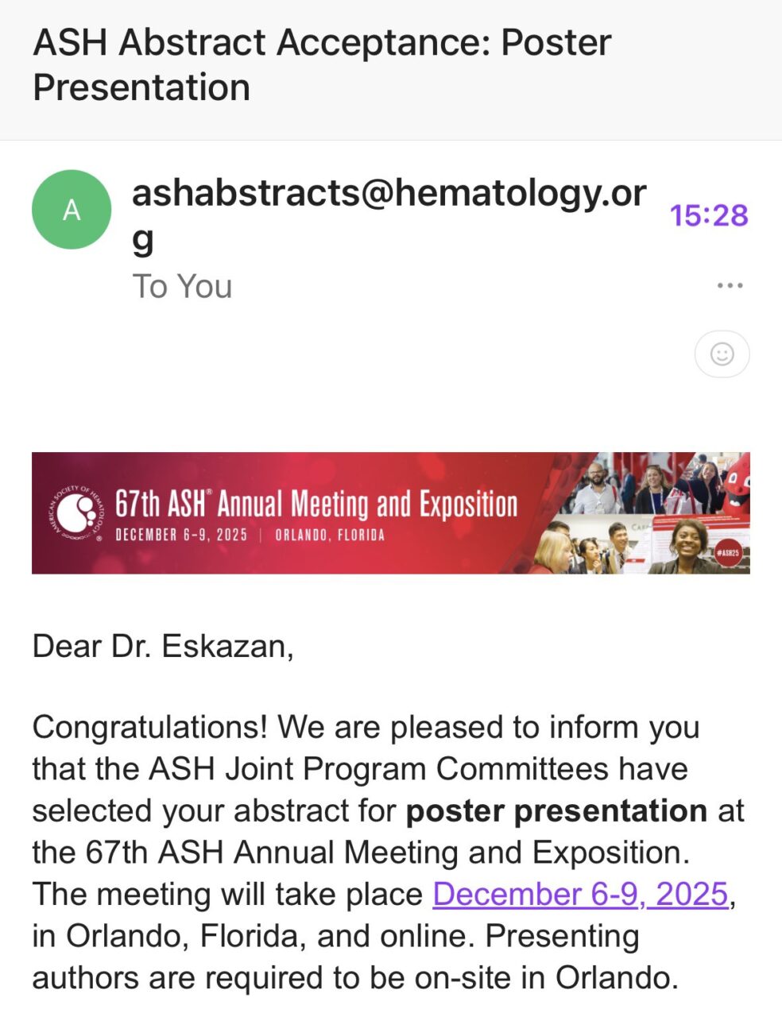The width and height of the screenshot is (782, 1017).
Task: Tap the red #ASH25 badge
Action: pyautogui.click(x=727, y=552)
